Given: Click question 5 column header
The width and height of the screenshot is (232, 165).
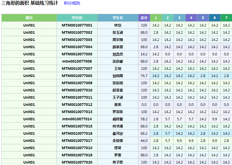Looking at the screenshot, I should click(203, 18).
